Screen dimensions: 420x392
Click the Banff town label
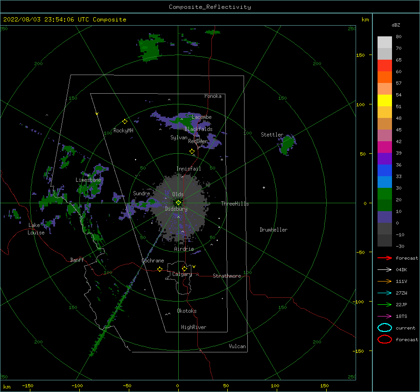click(77, 260)
